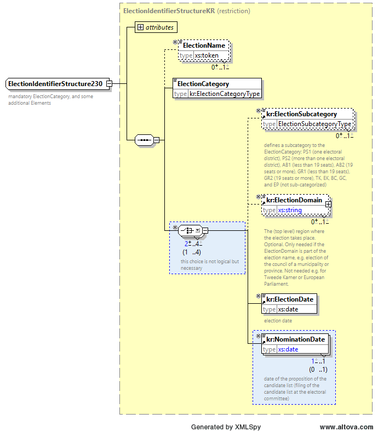
Task: Select the kr:ElectionSubcategory element
Action: coord(308,118)
